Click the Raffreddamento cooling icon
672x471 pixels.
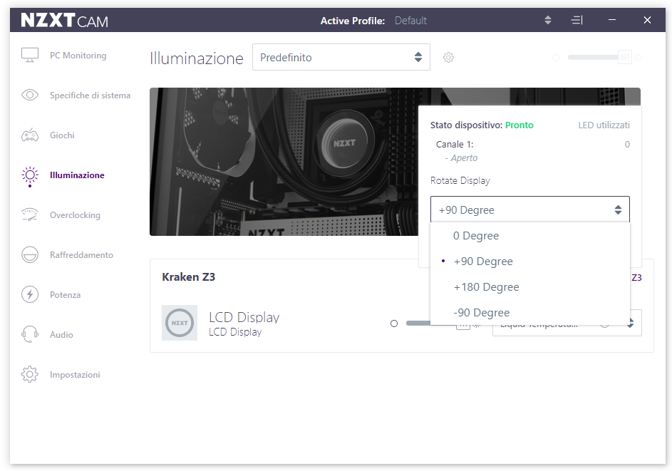point(29,254)
